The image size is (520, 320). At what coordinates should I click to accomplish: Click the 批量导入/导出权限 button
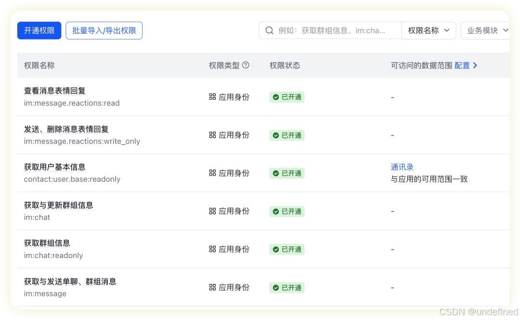[104, 30]
